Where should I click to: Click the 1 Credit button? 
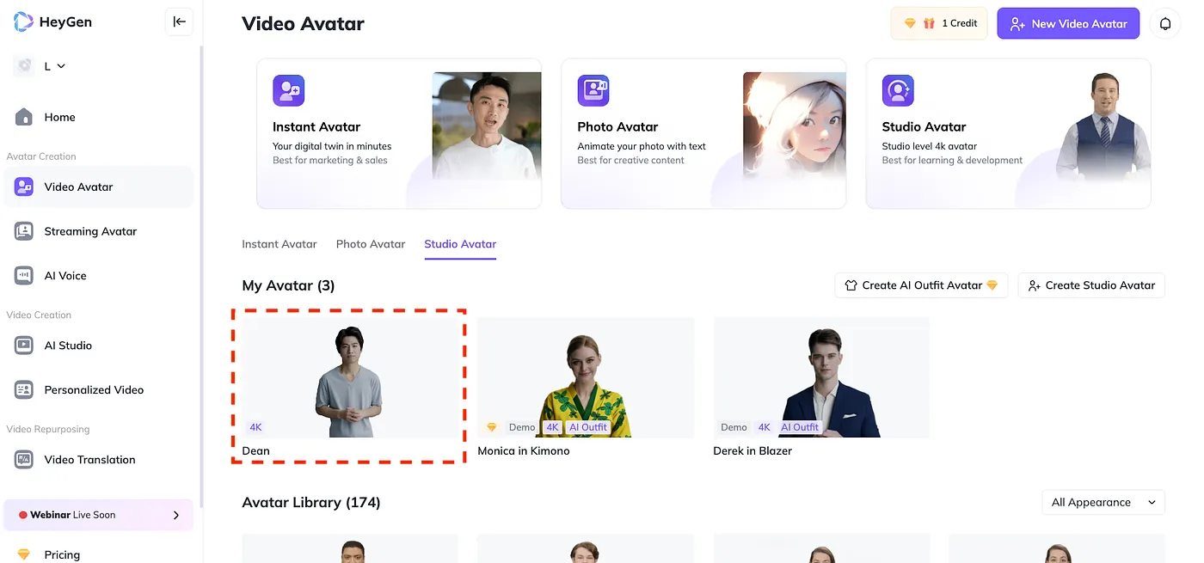point(940,23)
